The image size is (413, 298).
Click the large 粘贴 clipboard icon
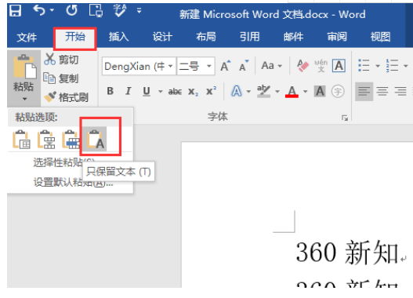(24, 66)
